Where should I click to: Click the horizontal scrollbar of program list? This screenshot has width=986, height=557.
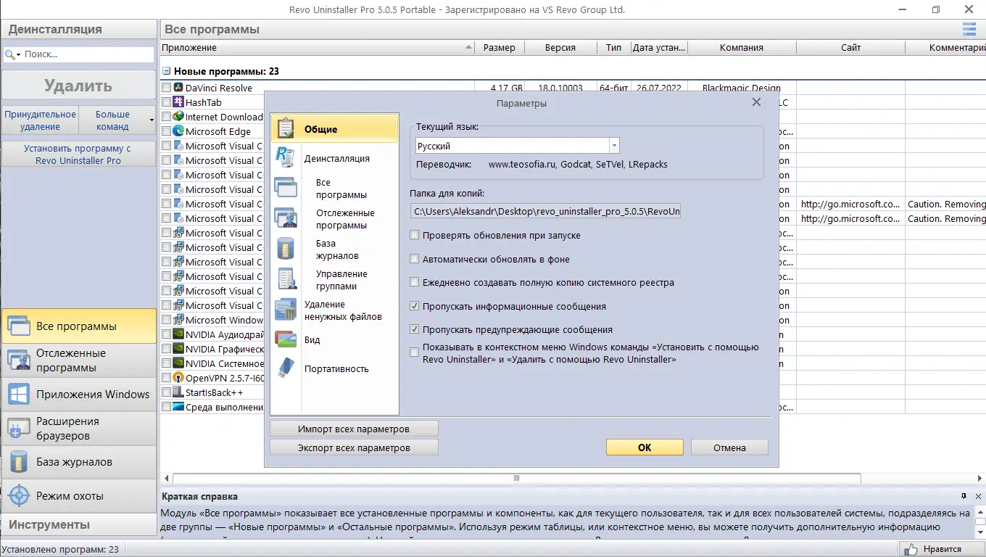coord(516,478)
